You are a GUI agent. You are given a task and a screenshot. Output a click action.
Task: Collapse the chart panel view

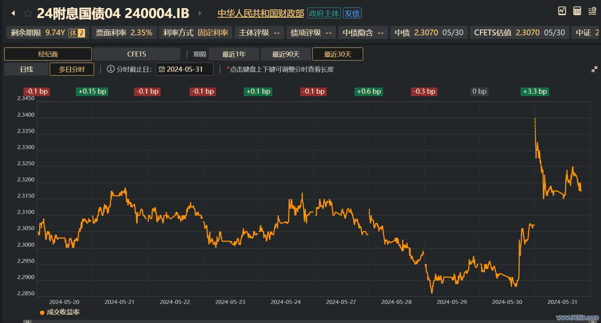tap(595, 69)
